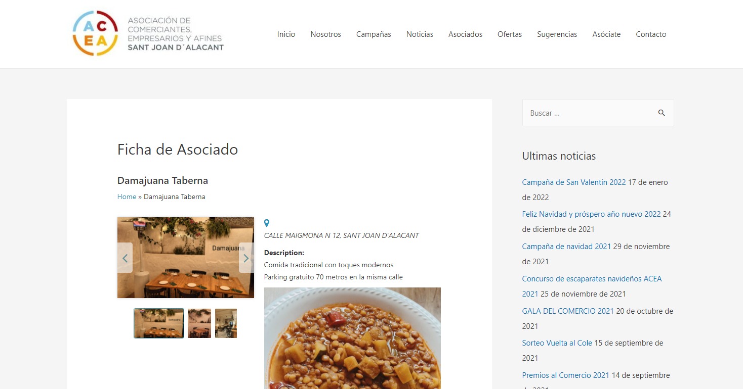This screenshot has height=389, width=743.
Task: Open the Nosotros menu item
Action: (x=326, y=34)
